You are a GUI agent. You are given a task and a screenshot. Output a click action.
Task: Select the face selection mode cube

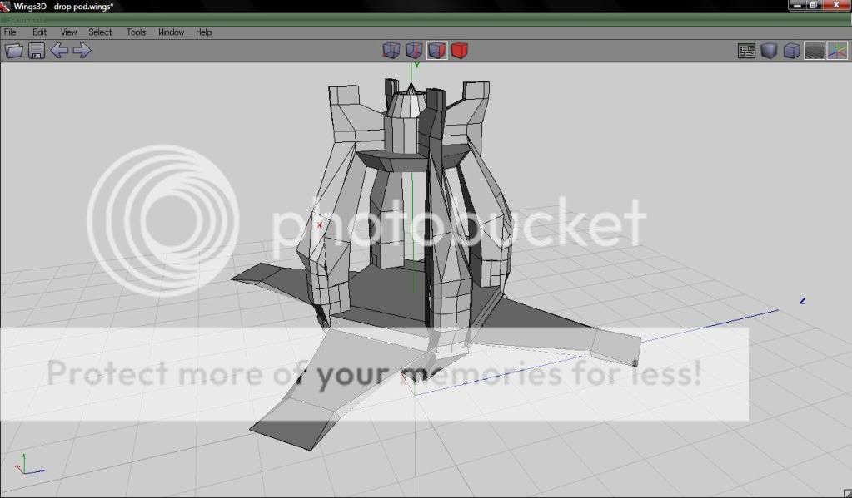[436, 51]
